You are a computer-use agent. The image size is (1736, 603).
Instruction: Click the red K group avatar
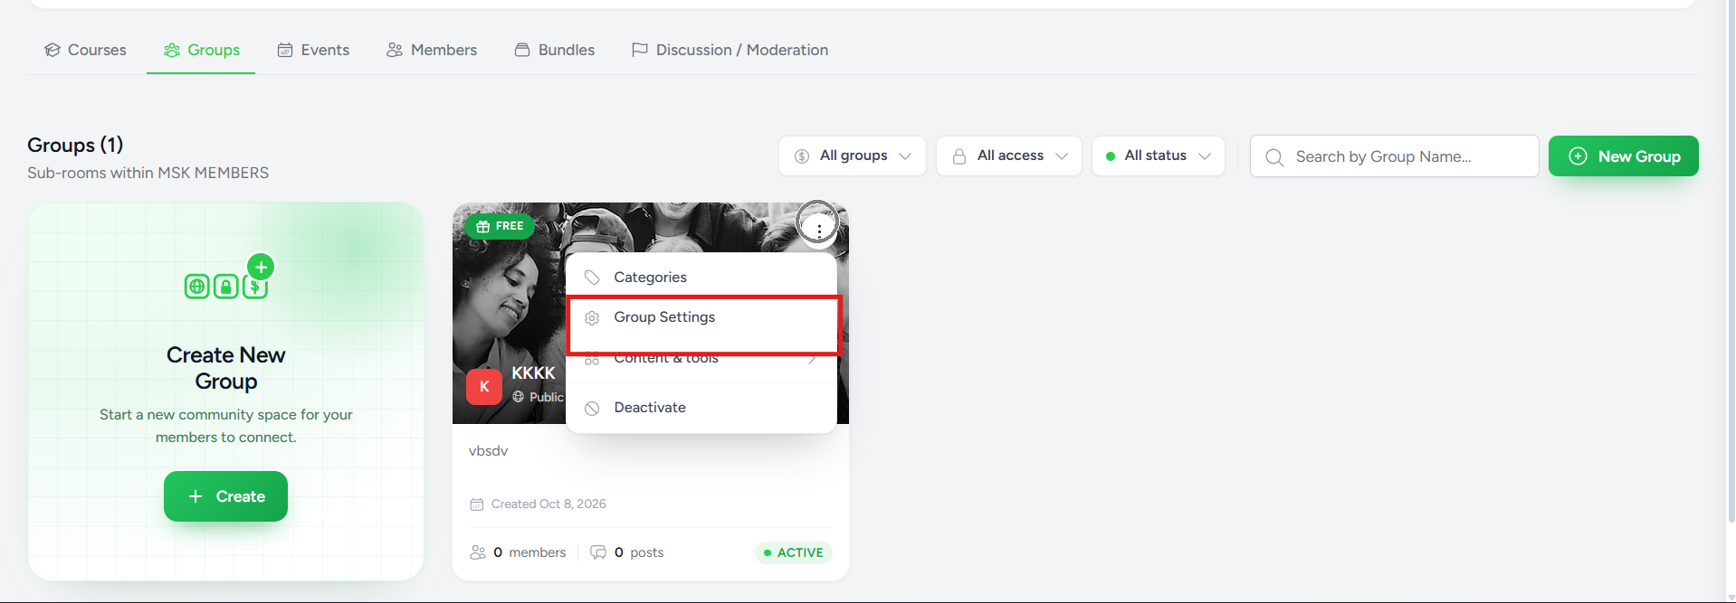[484, 386]
